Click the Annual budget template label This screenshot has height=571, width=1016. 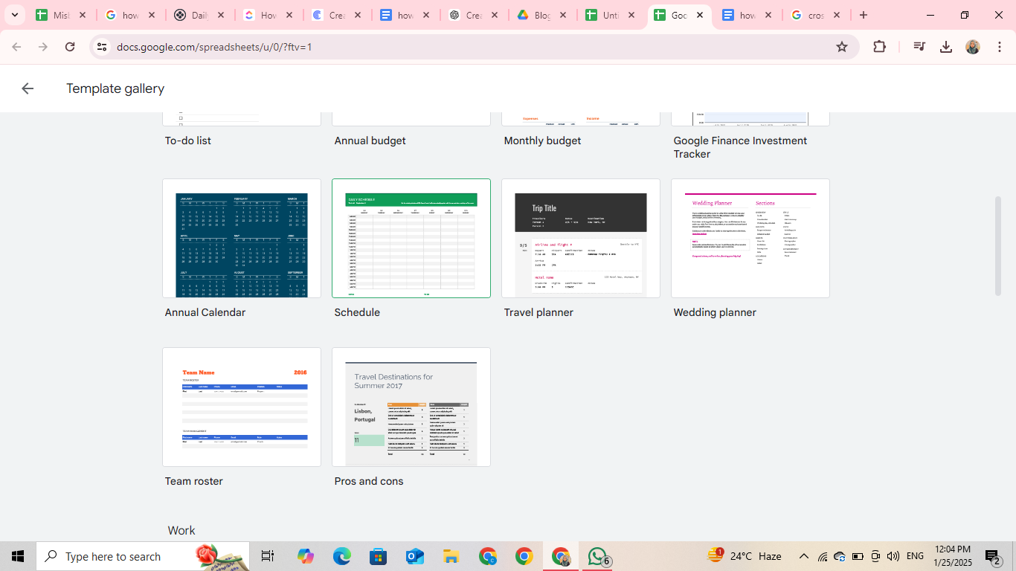pyautogui.click(x=370, y=141)
